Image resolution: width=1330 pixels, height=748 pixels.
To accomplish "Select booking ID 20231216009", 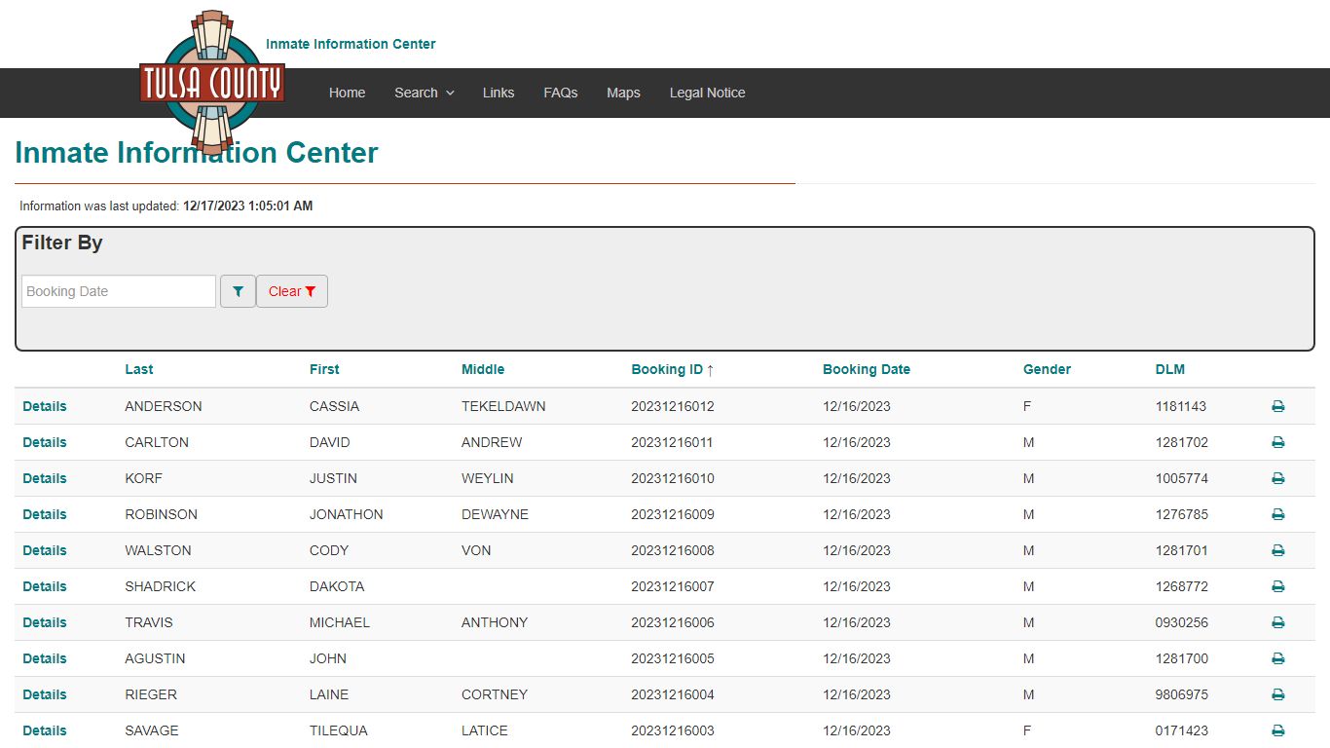I will (x=673, y=514).
